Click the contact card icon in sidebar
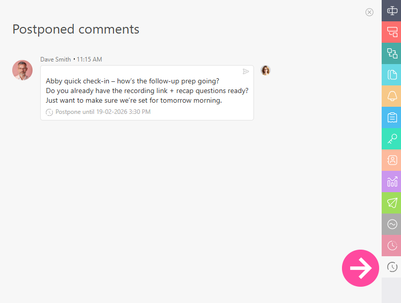The image size is (401, 303). coord(392,160)
